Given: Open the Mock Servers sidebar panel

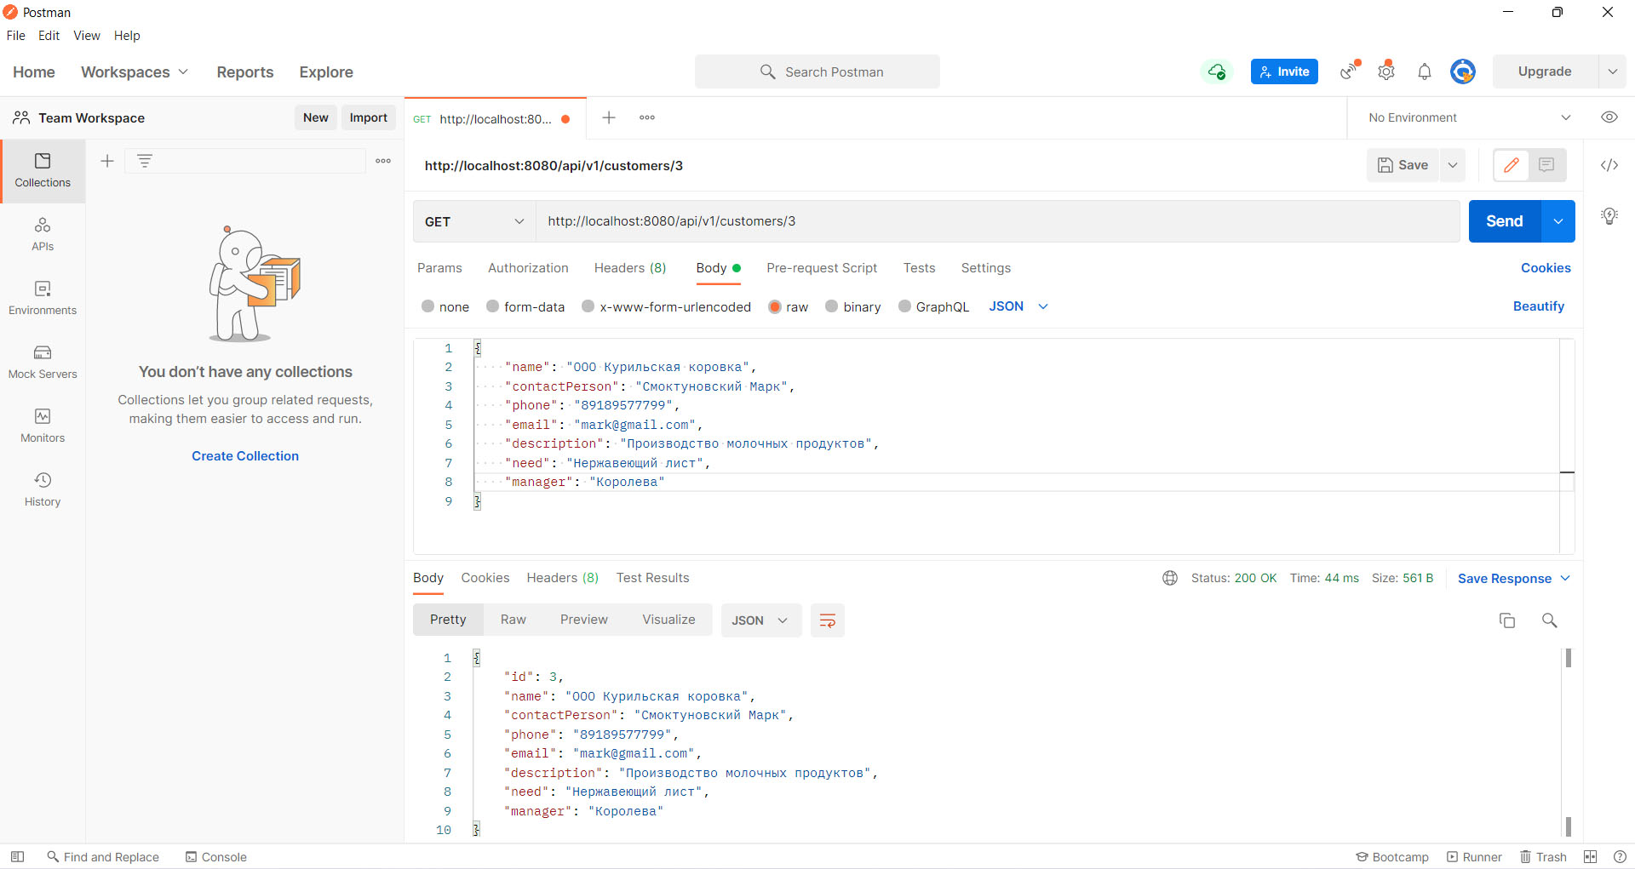Looking at the screenshot, I should pyautogui.click(x=43, y=363).
